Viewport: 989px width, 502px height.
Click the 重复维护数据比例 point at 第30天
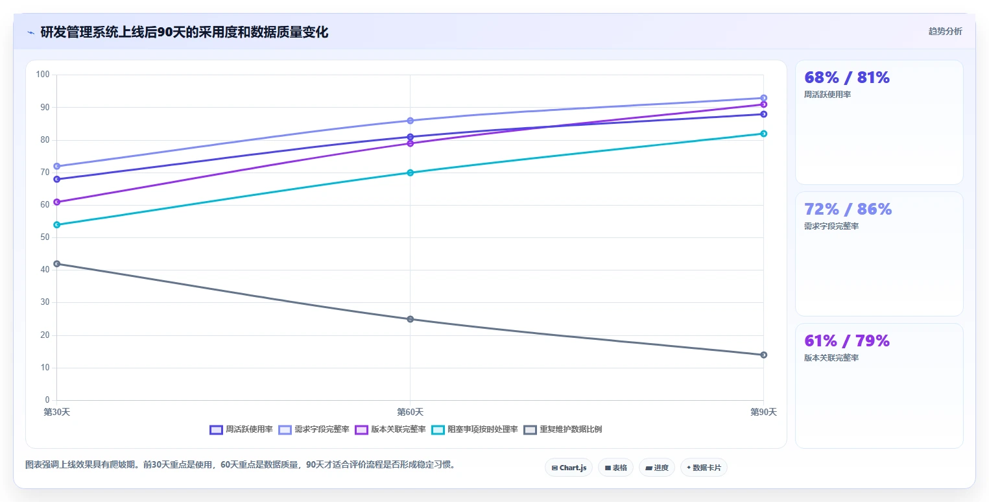pyautogui.click(x=56, y=264)
